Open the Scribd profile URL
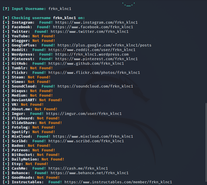 click(86, 141)
